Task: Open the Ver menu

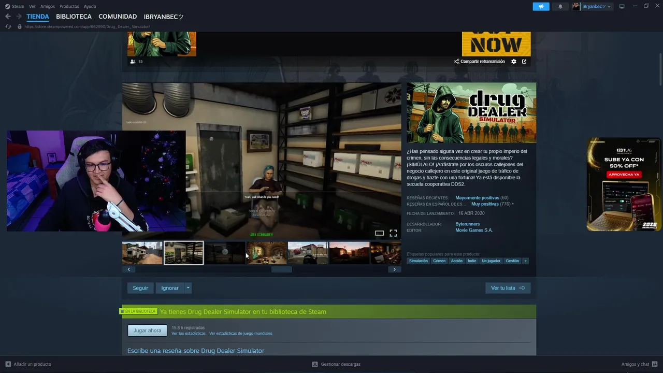Action: pyautogui.click(x=32, y=6)
